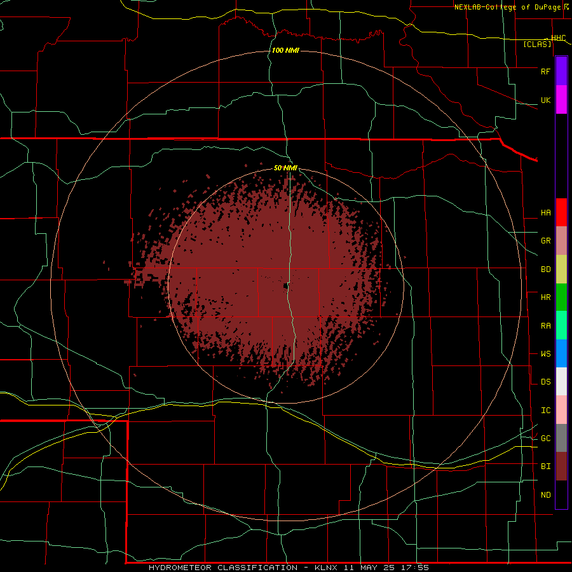
Task: Click the UK legend label
Action: pos(545,100)
